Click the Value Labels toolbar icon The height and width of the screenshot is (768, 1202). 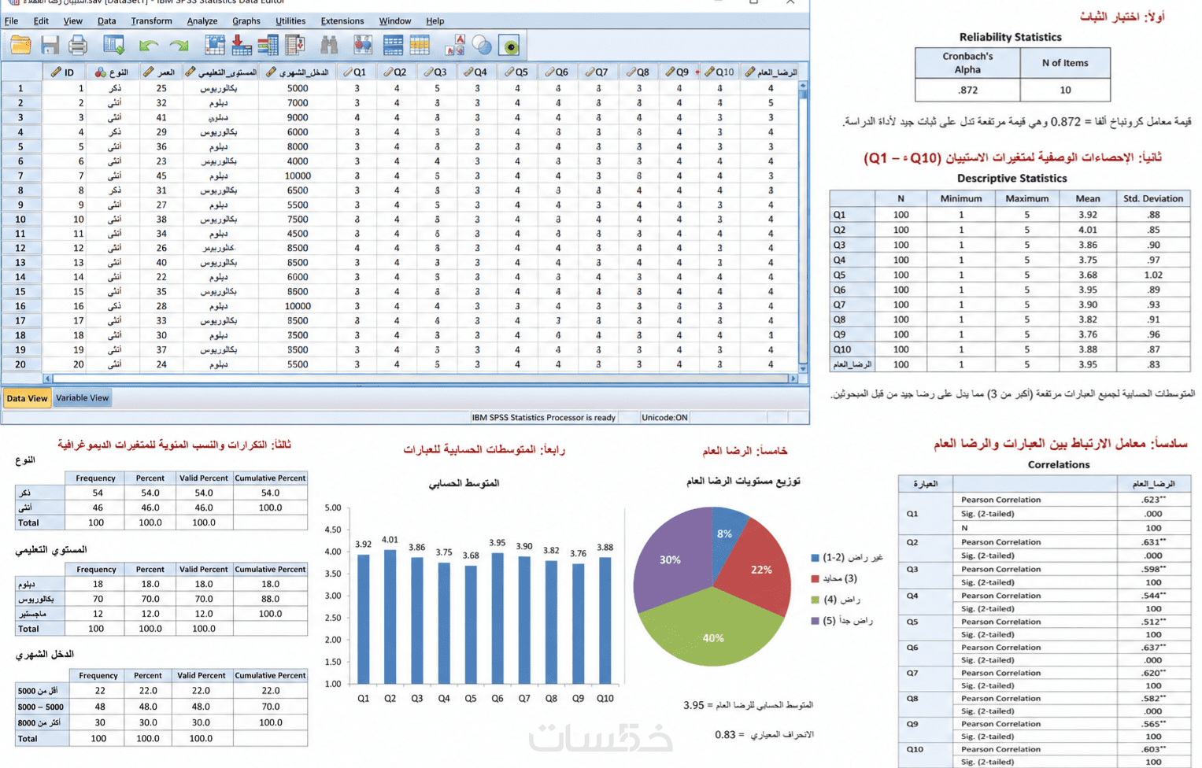point(454,46)
